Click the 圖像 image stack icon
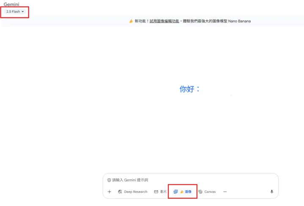The width and height of the screenshot is (304, 206). [176, 192]
